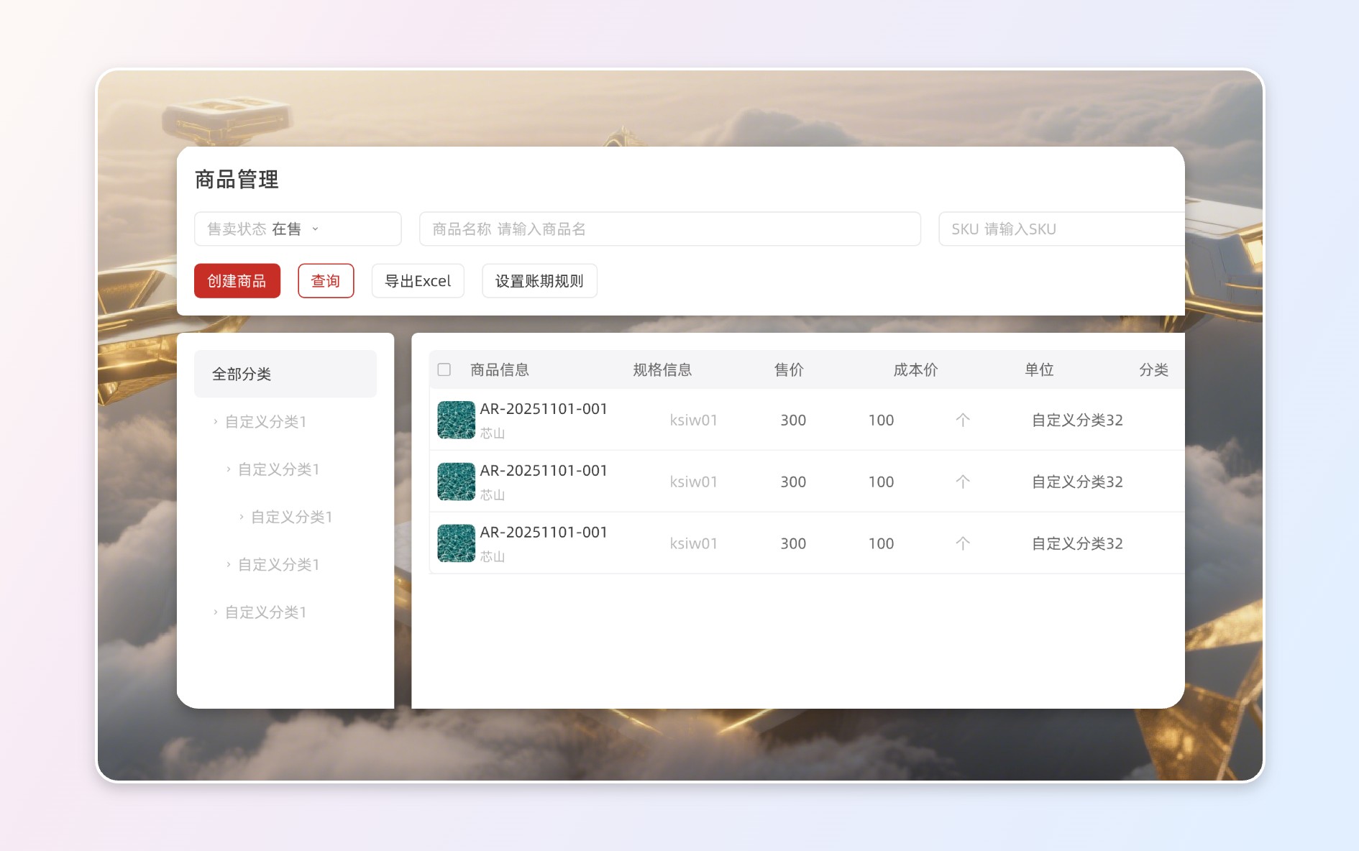Expand the bottom-most 自定义分类1 chevron
Screen dimensions: 1359x851
point(215,612)
